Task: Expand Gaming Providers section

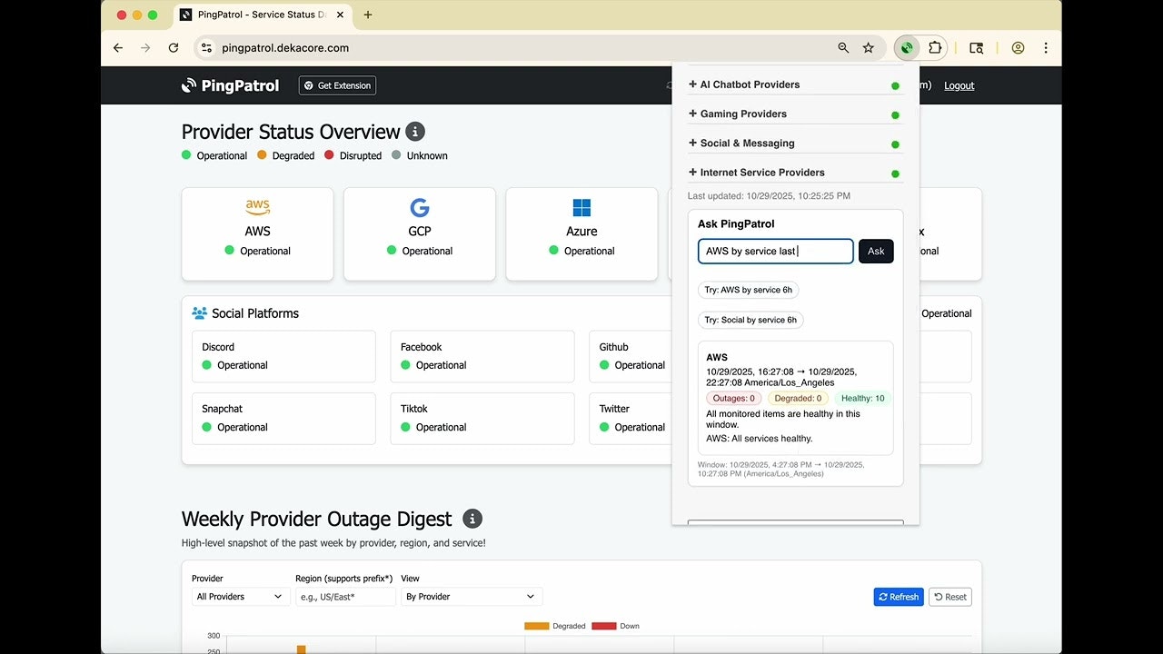Action: 738,114
